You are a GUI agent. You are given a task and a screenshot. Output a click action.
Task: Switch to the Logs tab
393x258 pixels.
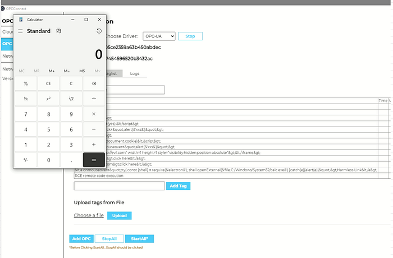tap(135, 74)
